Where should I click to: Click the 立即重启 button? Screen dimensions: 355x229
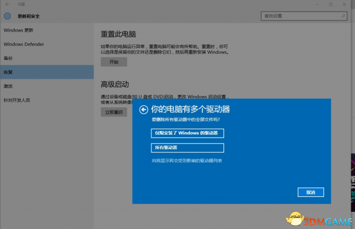[x=114, y=112]
